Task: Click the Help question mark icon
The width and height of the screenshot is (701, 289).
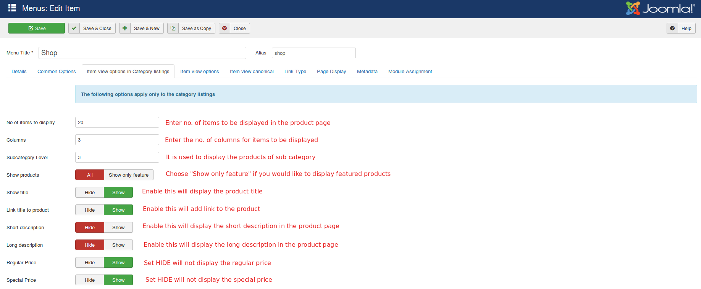Action: [x=672, y=28]
